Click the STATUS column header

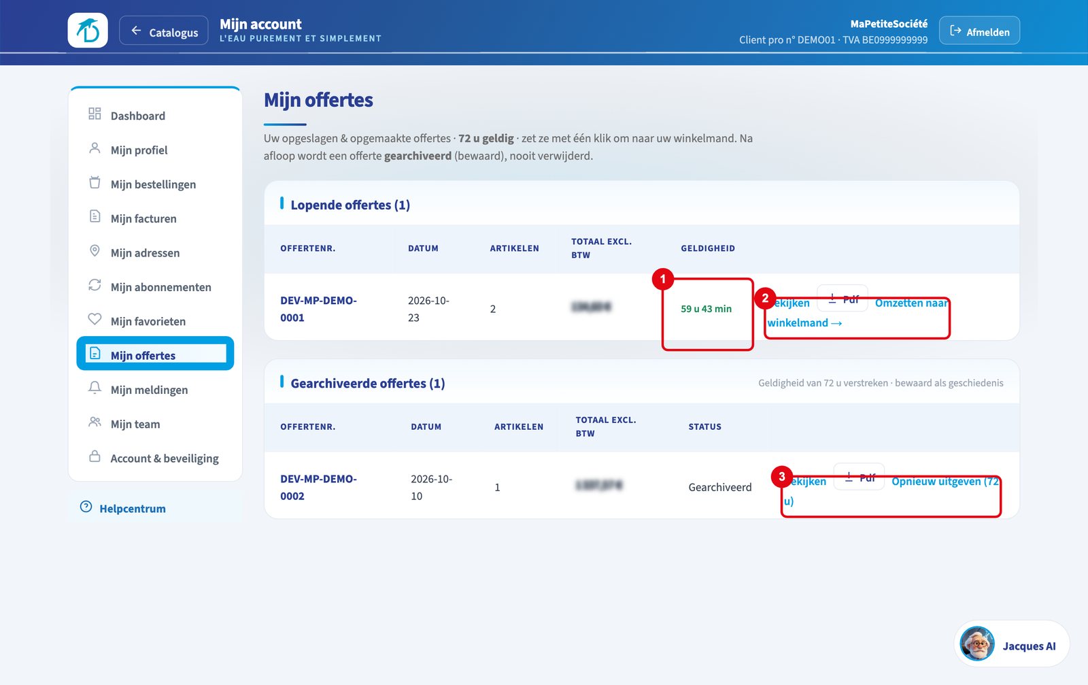pos(705,427)
